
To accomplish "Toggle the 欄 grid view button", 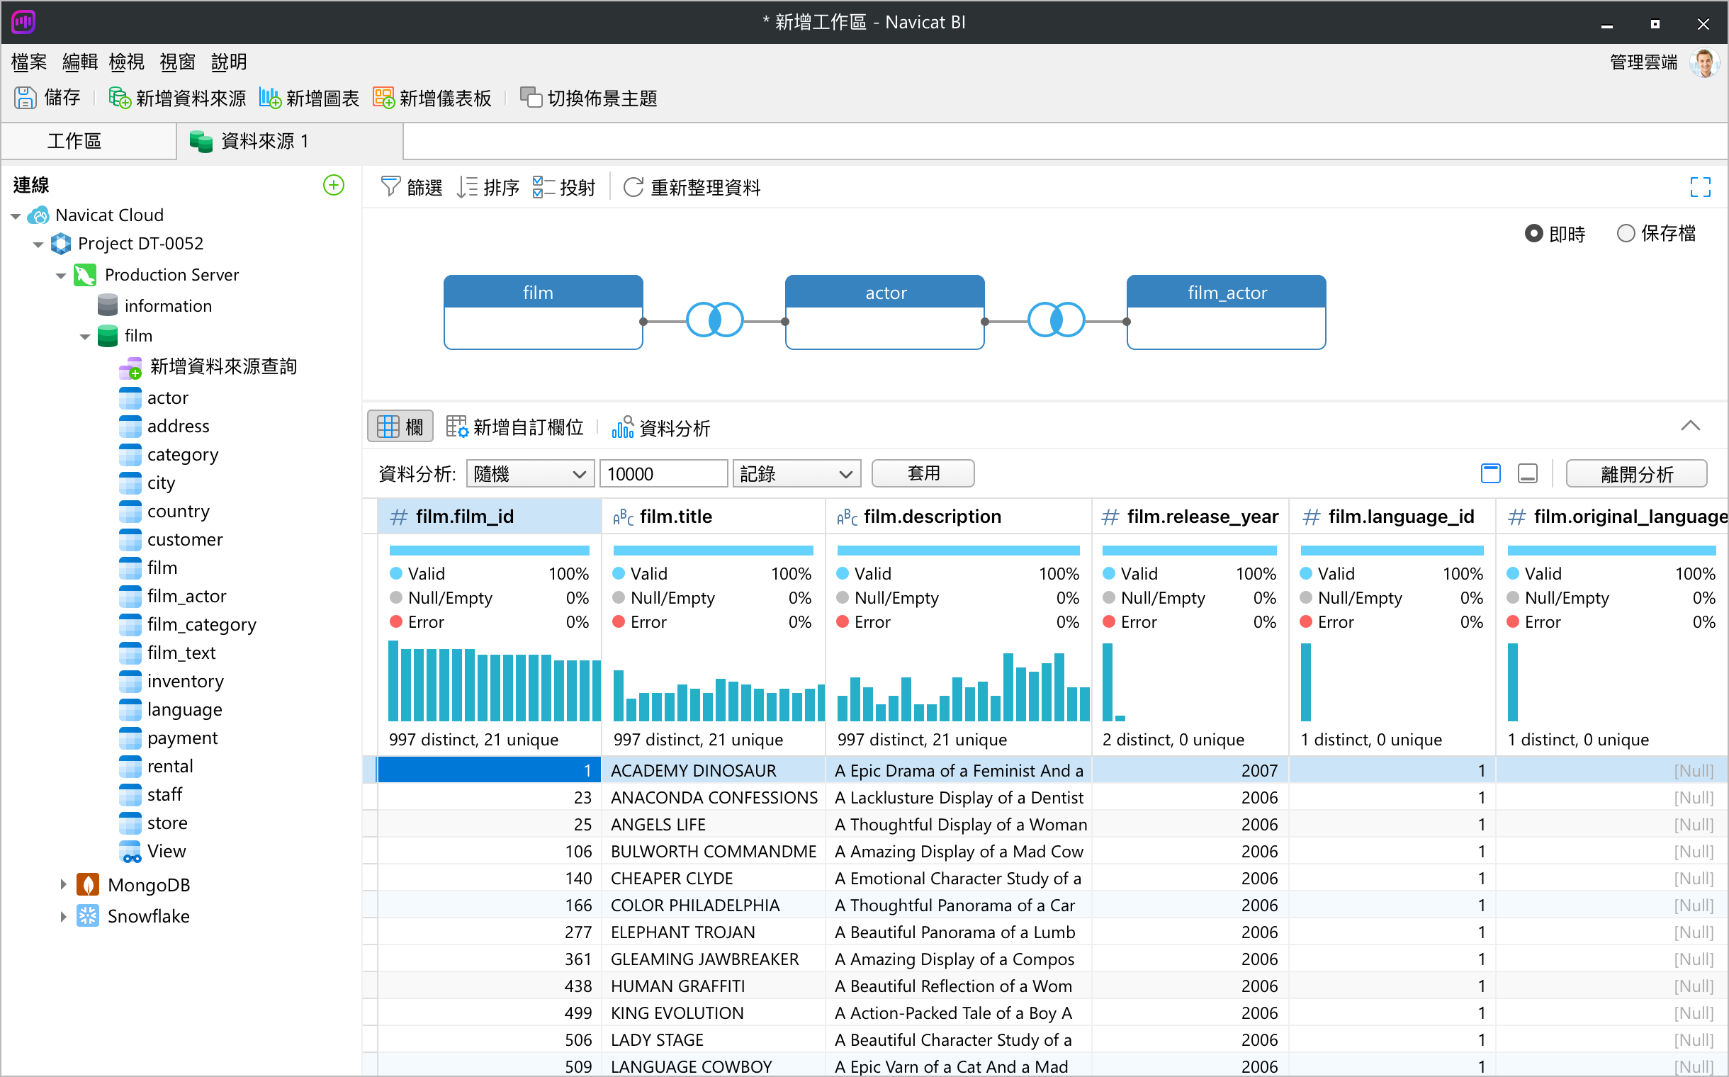I will [400, 427].
